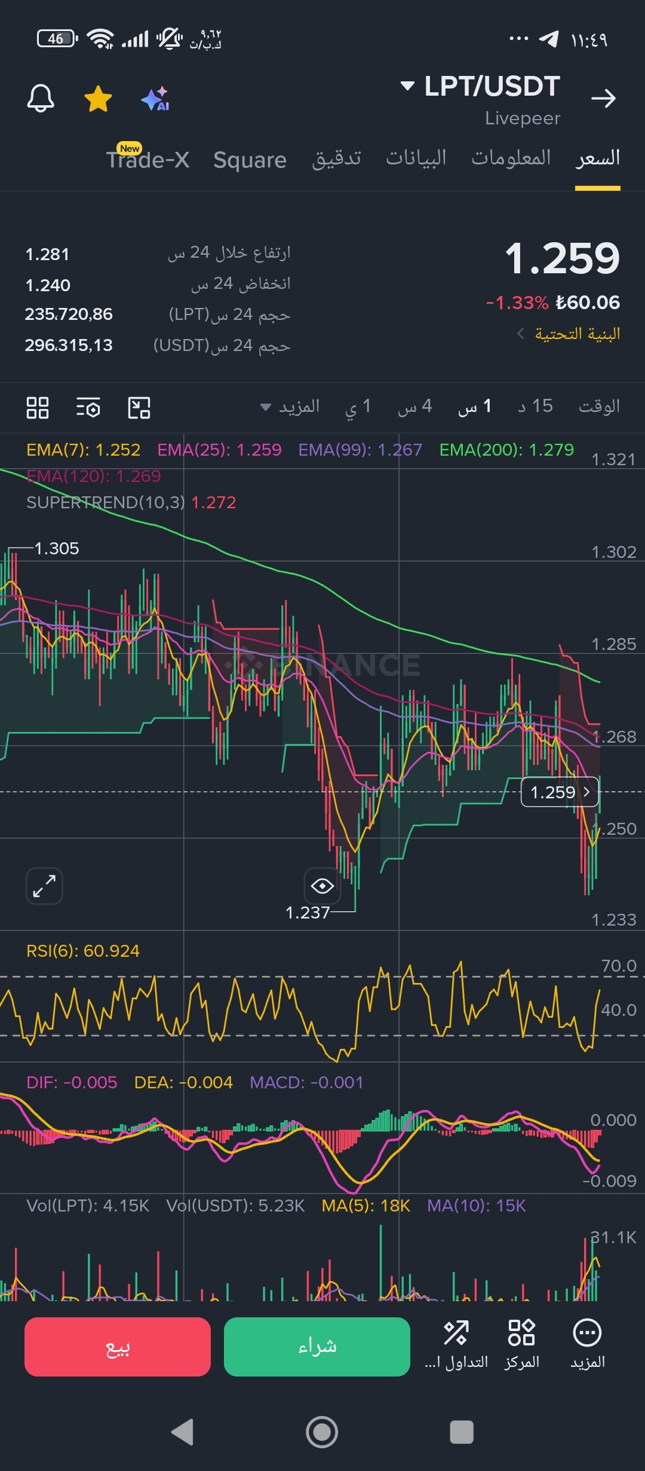Expand the المزيد timeframe dropdown

click(x=290, y=407)
